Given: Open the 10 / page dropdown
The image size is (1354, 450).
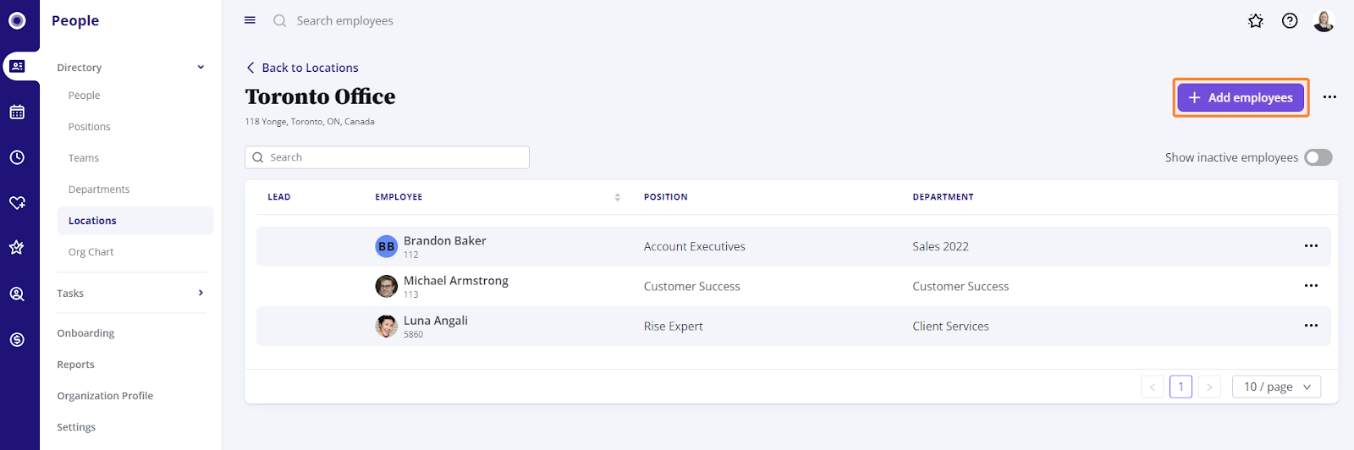Looking at the screenshot, I should point(1276,387).
